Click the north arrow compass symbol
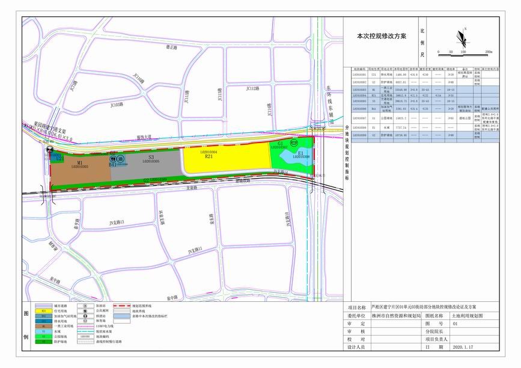Screen dimensions: 521x368 (462, 38)
